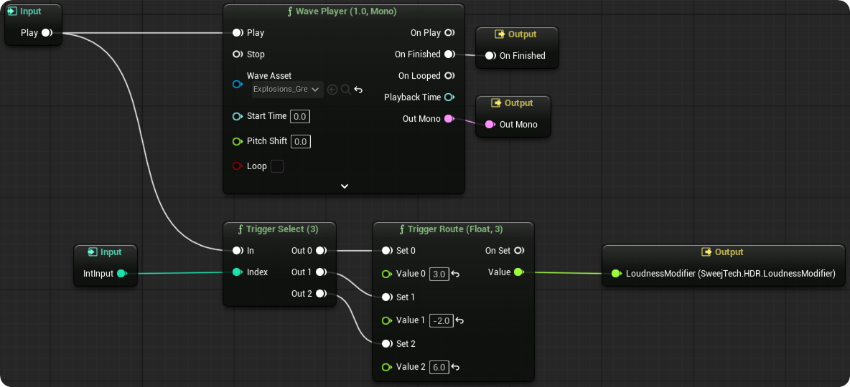Open the Wave Asset dropdown Explosions_Gre
This screenshot has width=850, height=387.
pos(288,90)
